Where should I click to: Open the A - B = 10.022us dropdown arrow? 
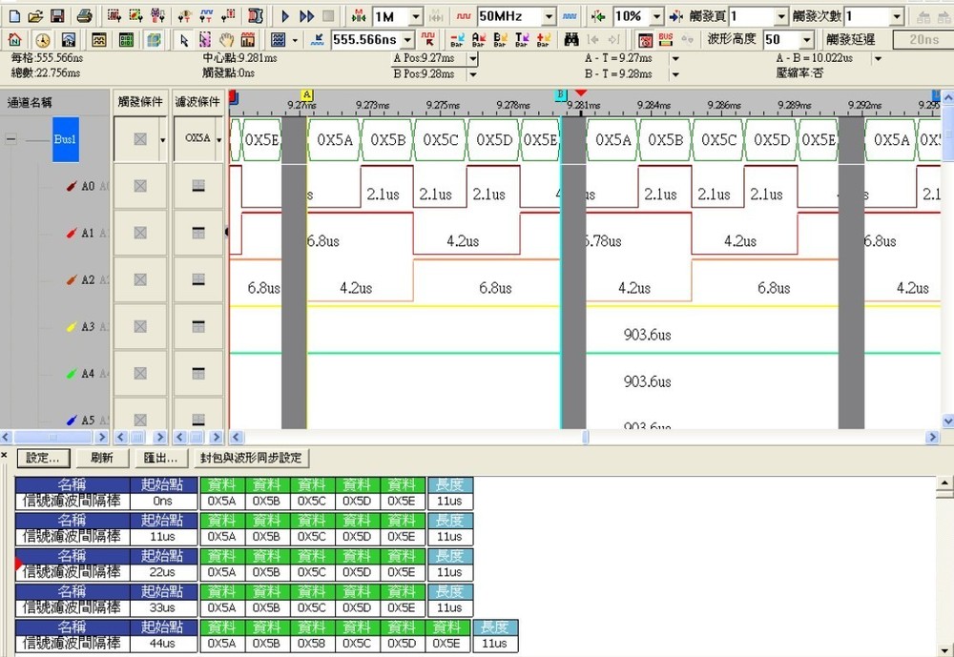878,59
